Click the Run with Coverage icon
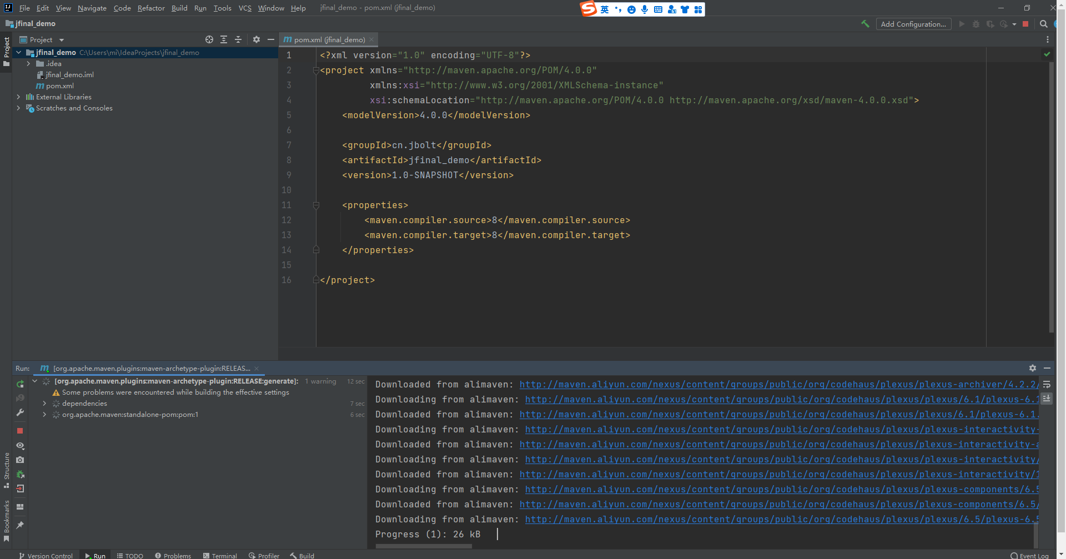This screenshot has width=1066, height=559. click(x=990, y=24)
